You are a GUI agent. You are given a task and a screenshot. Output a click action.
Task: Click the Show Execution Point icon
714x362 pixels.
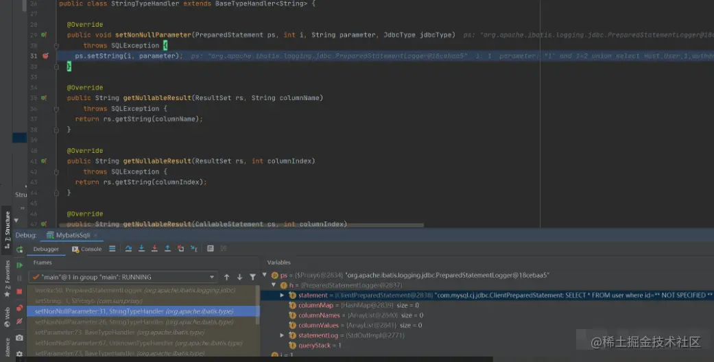[112, 249]
